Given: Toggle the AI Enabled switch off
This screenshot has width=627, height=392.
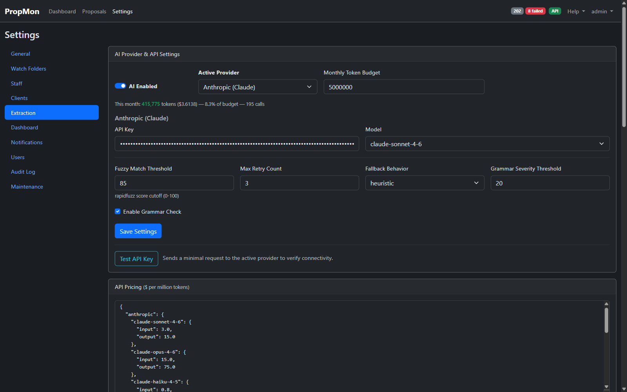Looking at the screenshot, I should pos(120,86).
